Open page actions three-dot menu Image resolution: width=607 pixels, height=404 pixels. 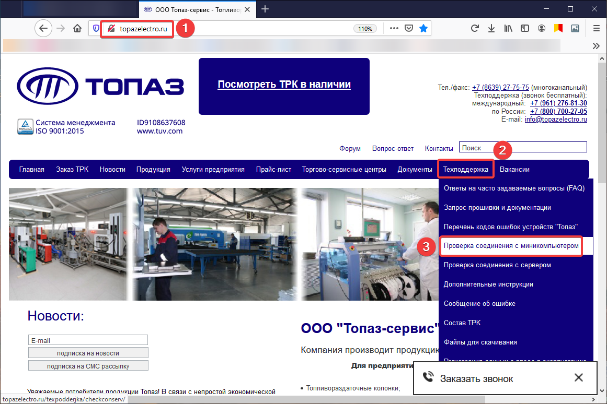click(394, 28)
